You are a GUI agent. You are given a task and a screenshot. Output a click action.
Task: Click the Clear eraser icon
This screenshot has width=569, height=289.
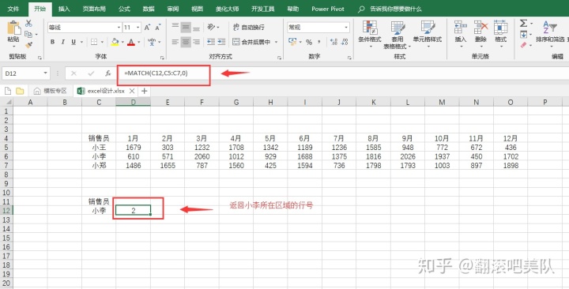523,45
